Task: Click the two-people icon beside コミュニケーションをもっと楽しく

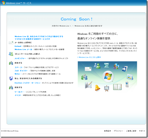Action: [11, 54]
